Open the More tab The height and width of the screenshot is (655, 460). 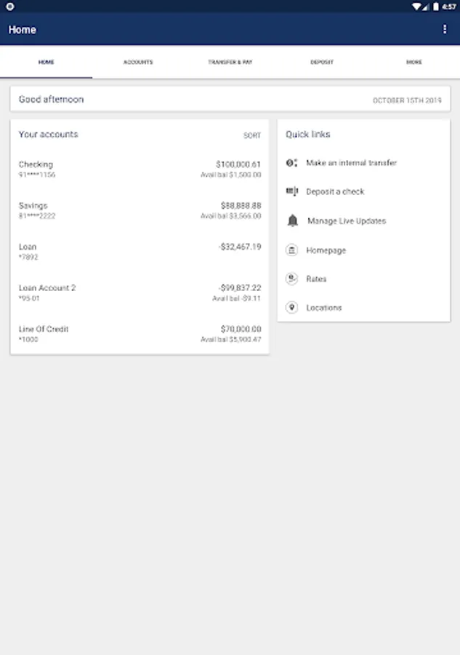pos(413,63)
